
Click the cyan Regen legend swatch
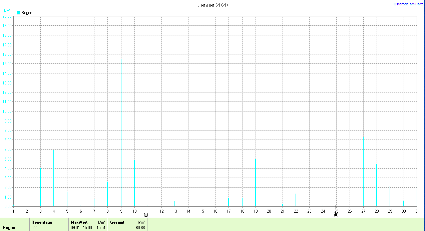click(18, 13)
